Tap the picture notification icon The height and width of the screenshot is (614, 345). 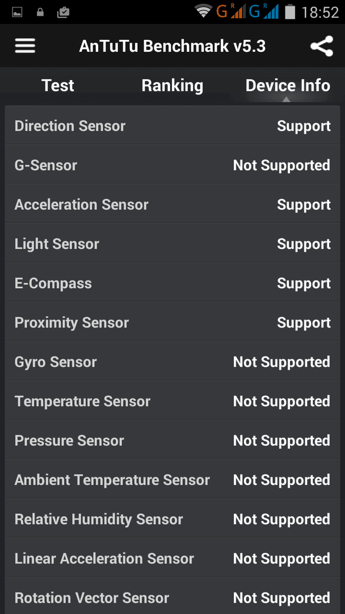point(17,13)
